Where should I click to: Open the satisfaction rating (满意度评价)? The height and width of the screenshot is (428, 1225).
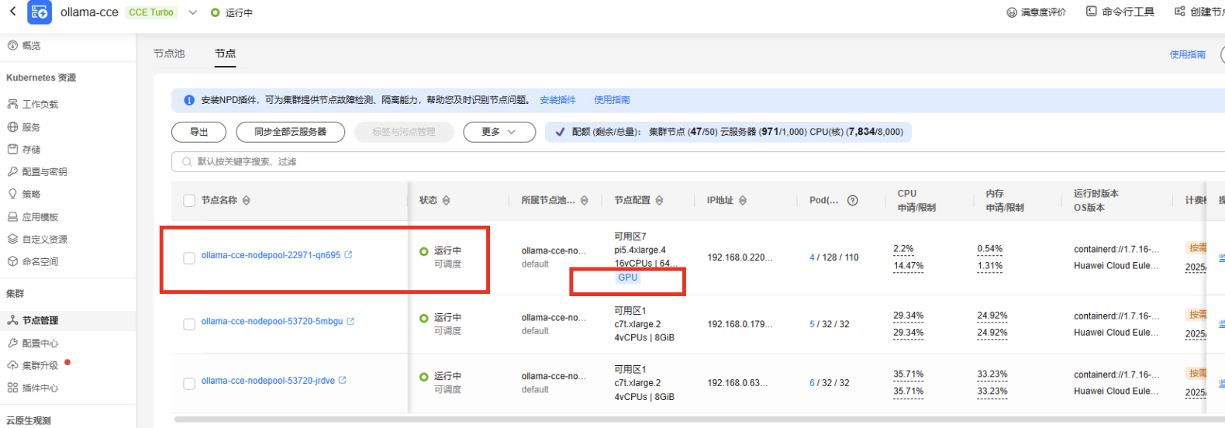coord(1036,12)
